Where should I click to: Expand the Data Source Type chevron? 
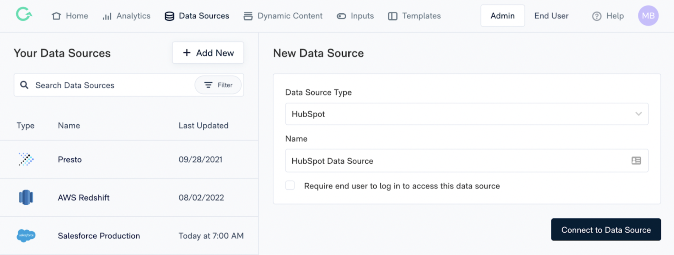[x=639, y=114]
